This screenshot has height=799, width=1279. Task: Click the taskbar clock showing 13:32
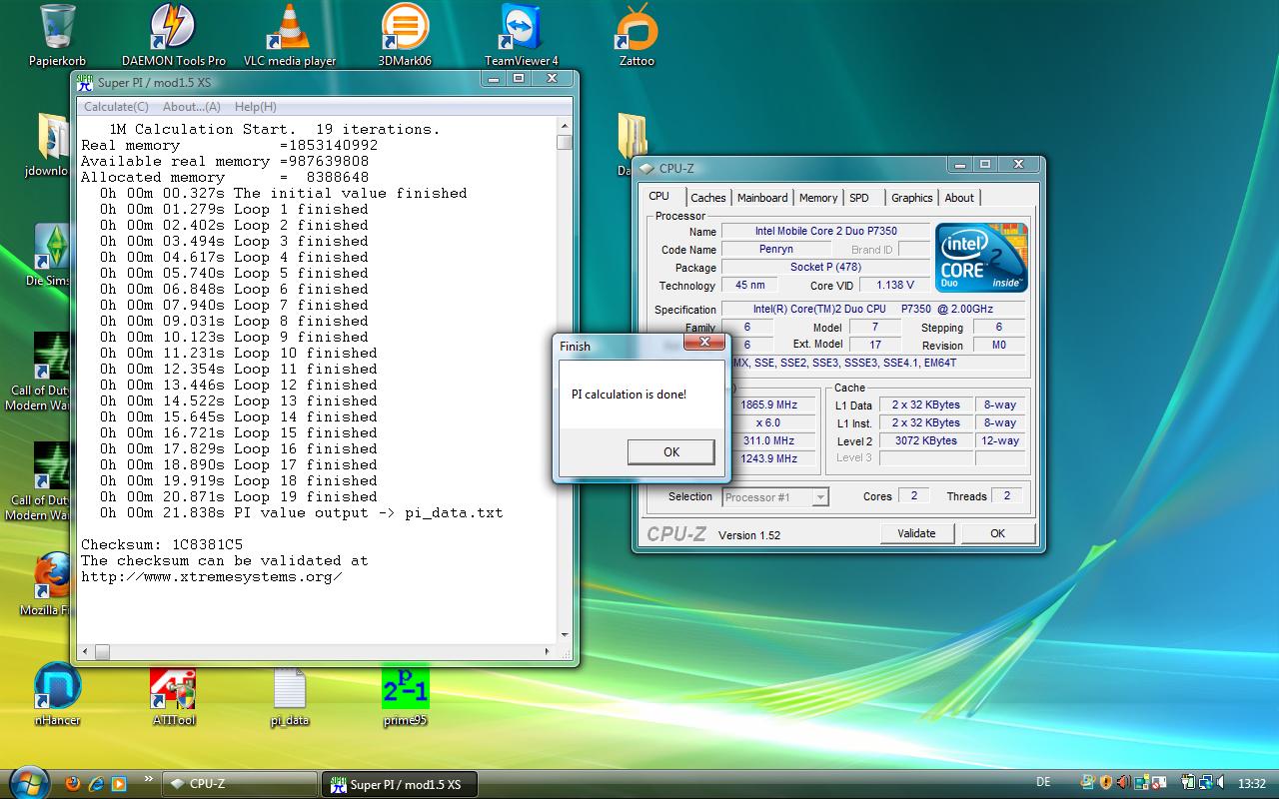[1251, 784]
